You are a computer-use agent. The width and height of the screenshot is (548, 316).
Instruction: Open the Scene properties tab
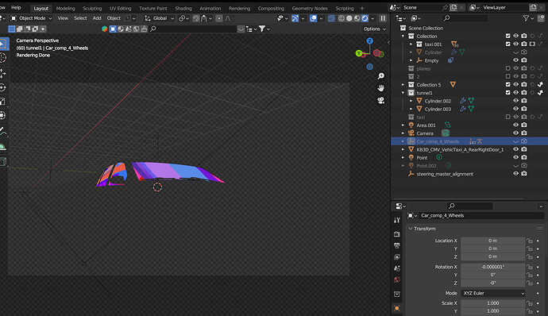click(396, 268)
